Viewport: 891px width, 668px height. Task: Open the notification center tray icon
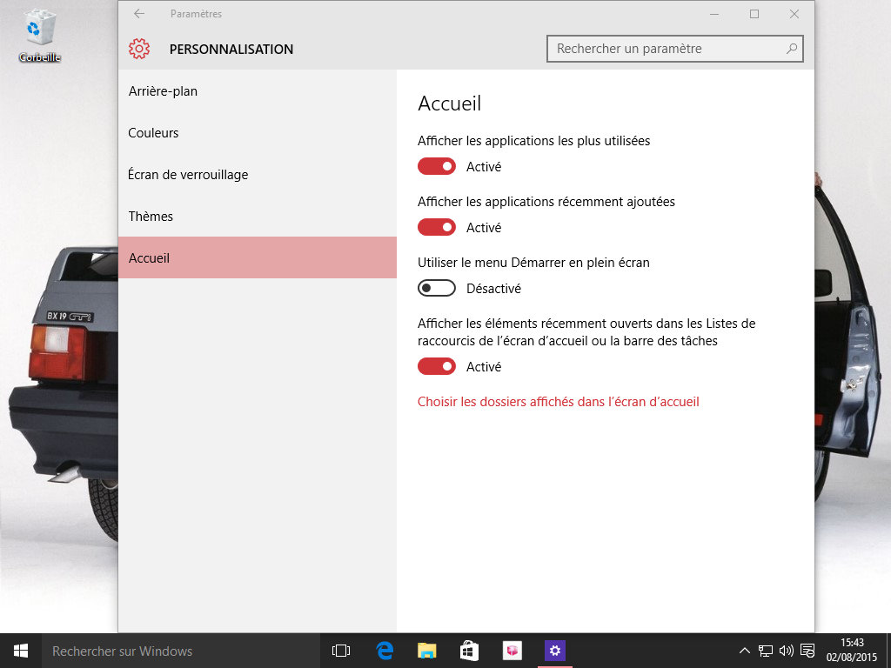click(x=807, y=651)
